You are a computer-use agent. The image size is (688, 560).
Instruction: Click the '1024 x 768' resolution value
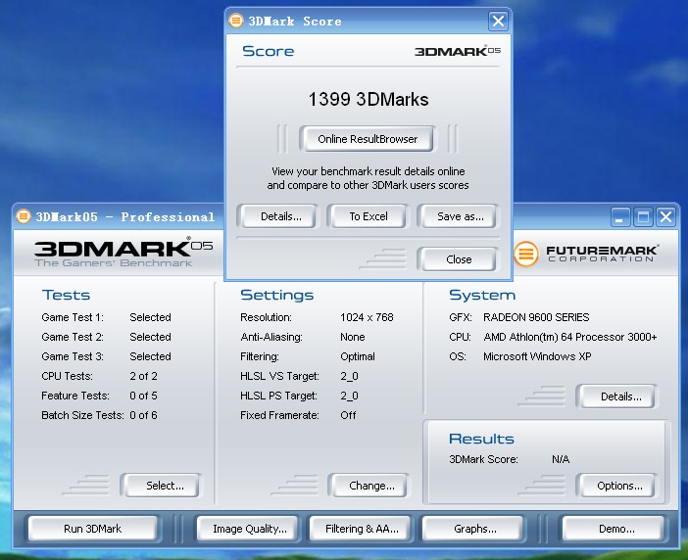367,317
